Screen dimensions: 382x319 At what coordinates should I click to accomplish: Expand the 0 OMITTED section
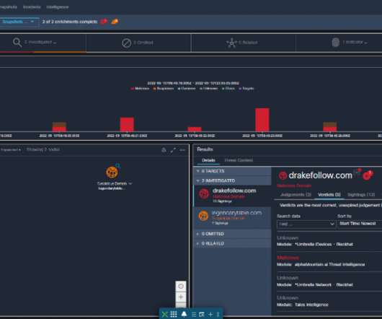[232, 234]
